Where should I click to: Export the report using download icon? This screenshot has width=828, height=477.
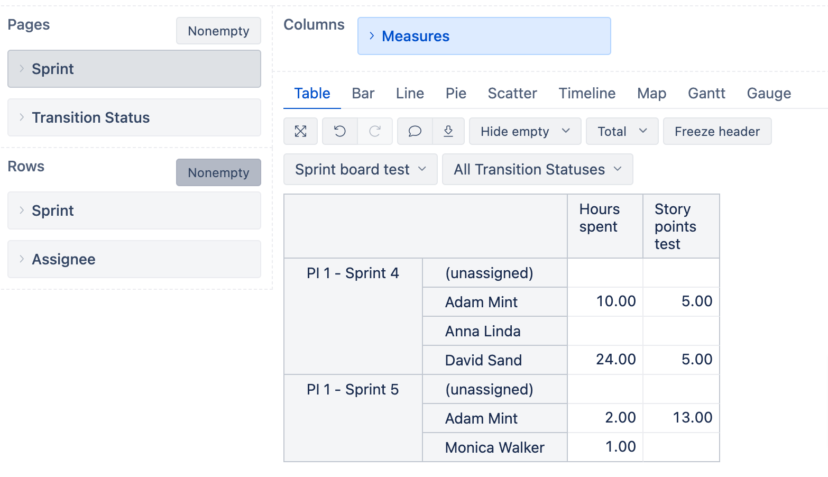(448, 131)
